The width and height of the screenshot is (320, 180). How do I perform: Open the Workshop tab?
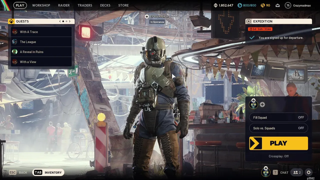coord(41,5)
